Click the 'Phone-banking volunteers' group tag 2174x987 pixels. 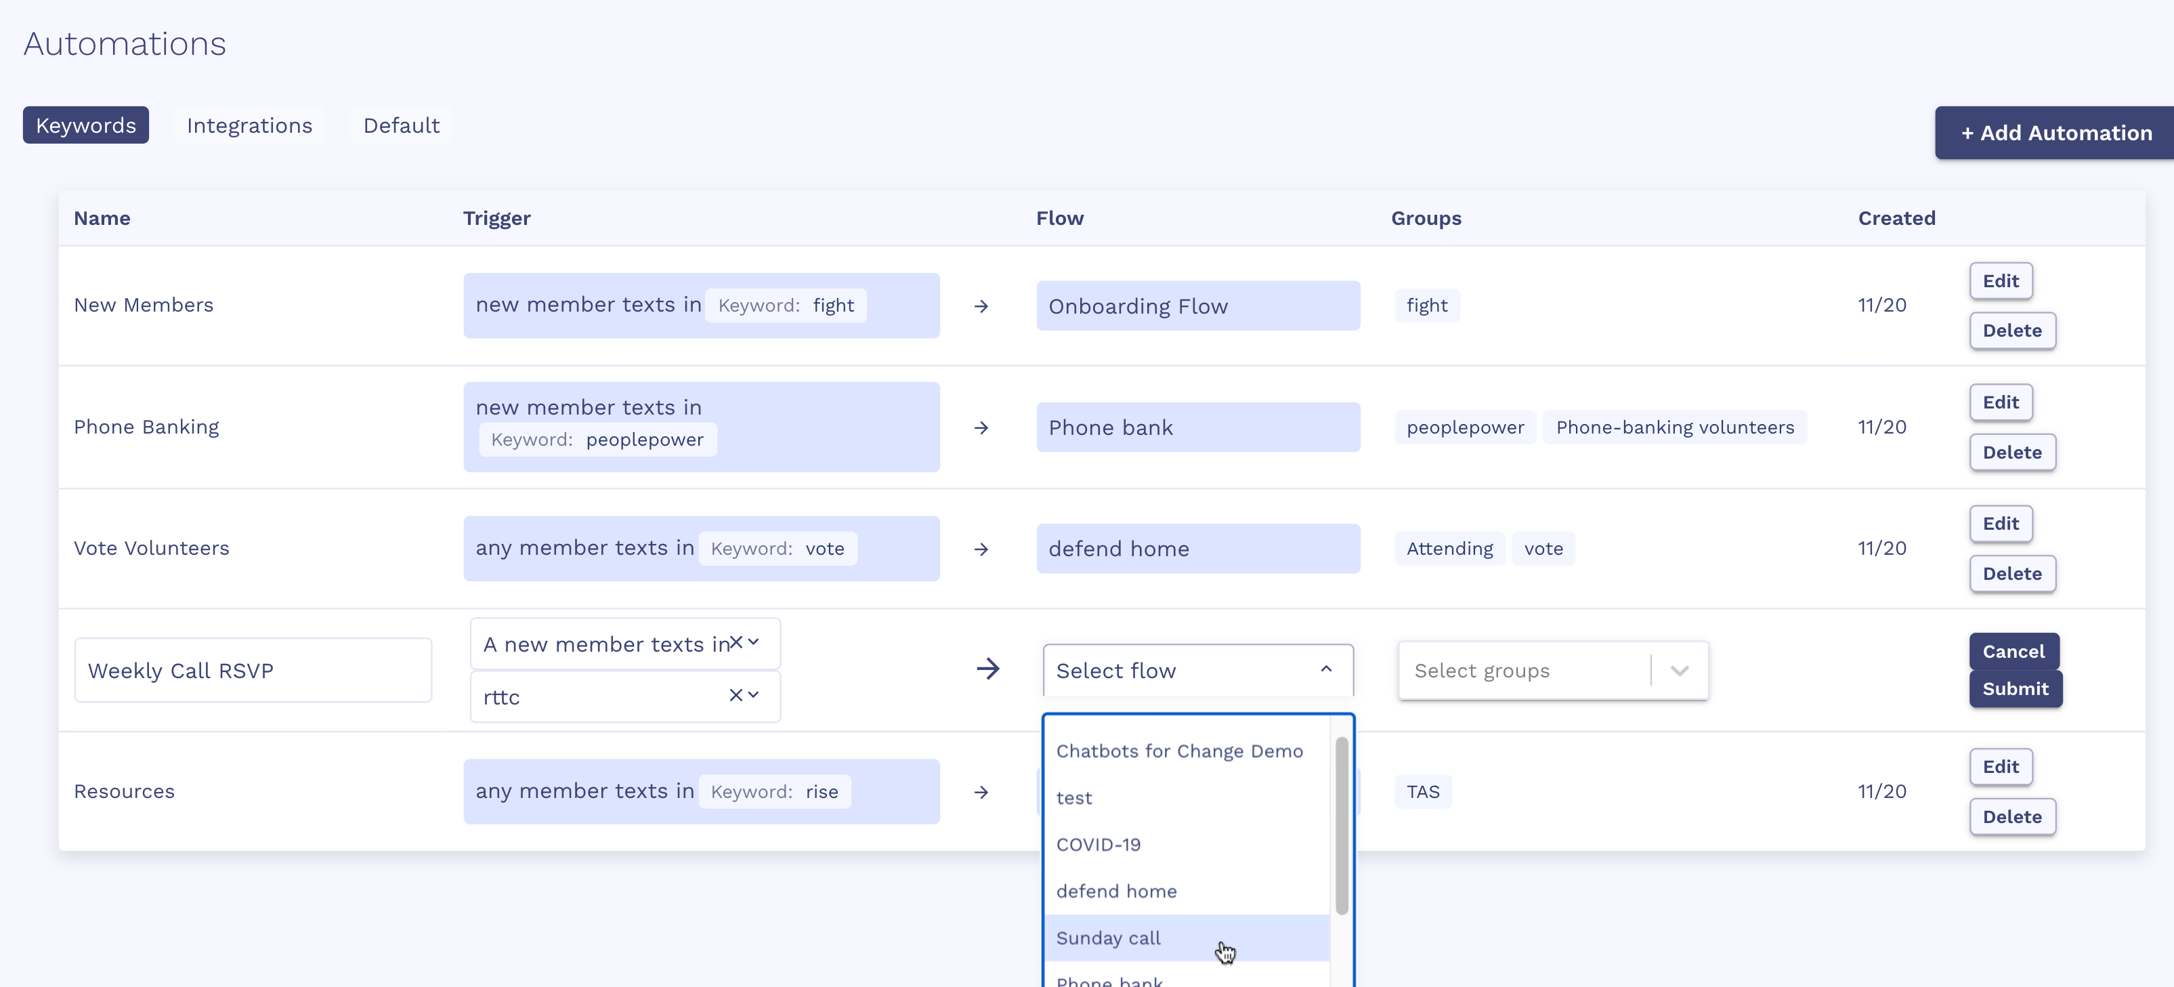1674,427
